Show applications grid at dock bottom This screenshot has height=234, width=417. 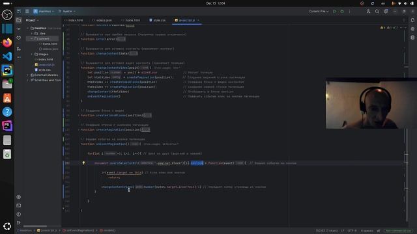click(x=7, y=226)
